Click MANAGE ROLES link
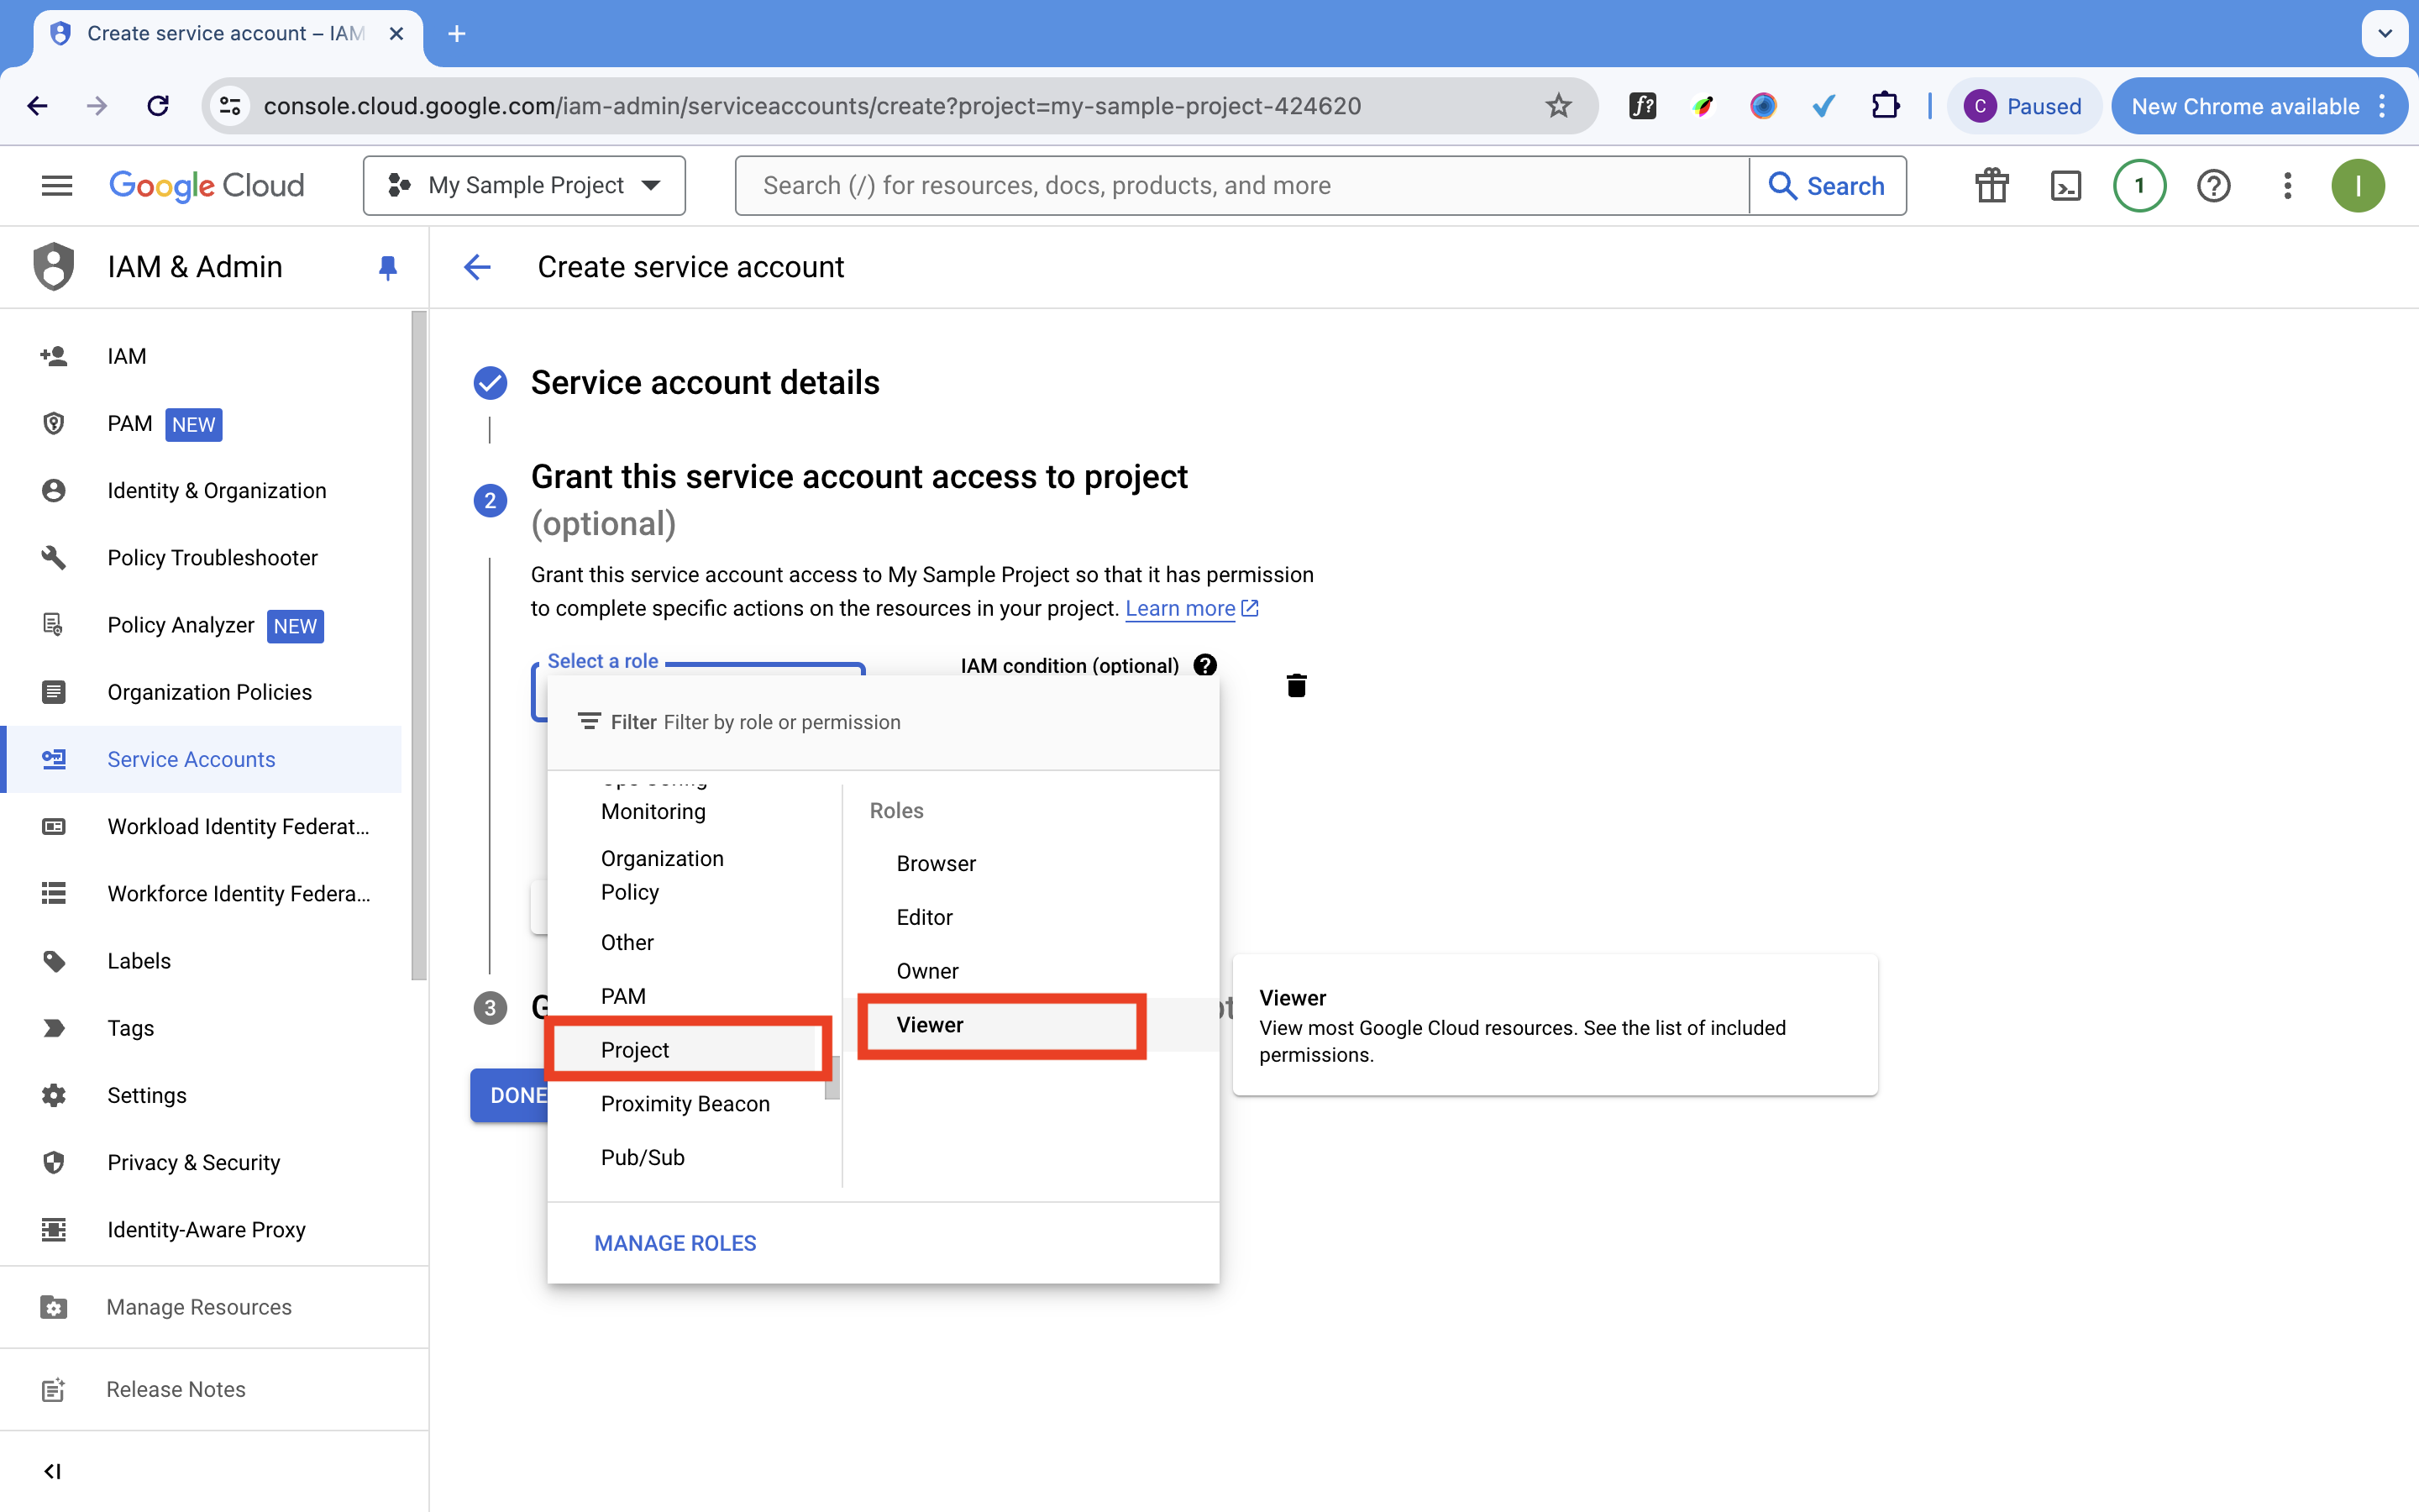 674,1243
